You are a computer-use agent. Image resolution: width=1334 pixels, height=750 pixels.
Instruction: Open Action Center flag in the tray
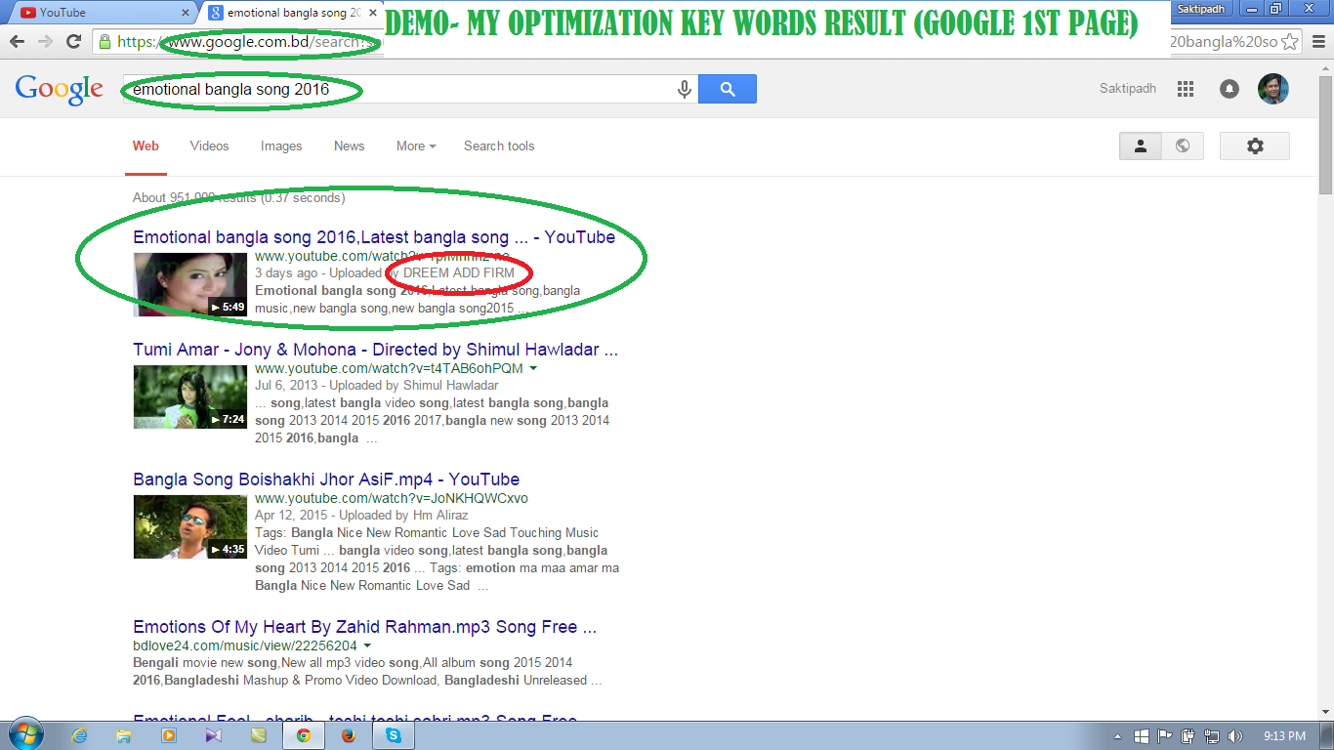pos(1165,736)
